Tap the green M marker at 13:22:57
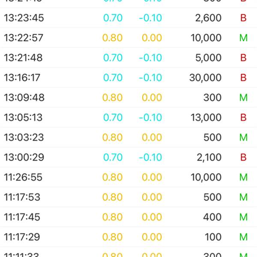 [x=243, y=38]
